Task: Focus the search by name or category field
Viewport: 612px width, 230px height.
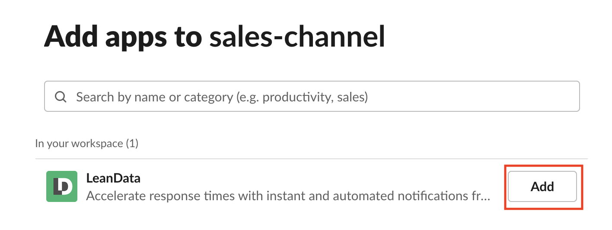Action: click(x=311, y=97)
